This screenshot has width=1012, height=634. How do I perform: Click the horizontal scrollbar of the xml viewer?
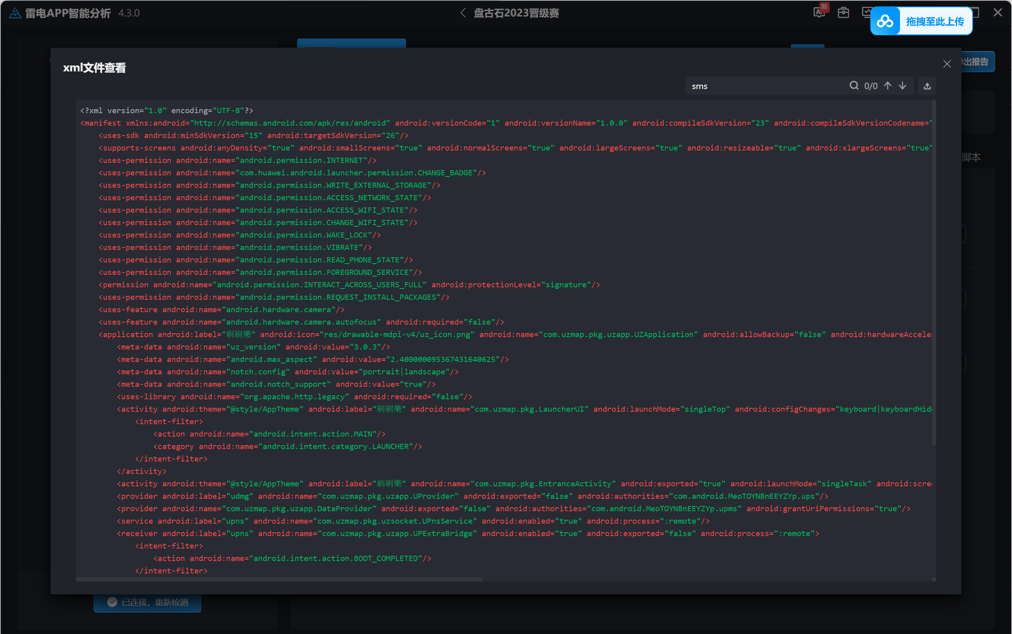click(x=279, y=579)
